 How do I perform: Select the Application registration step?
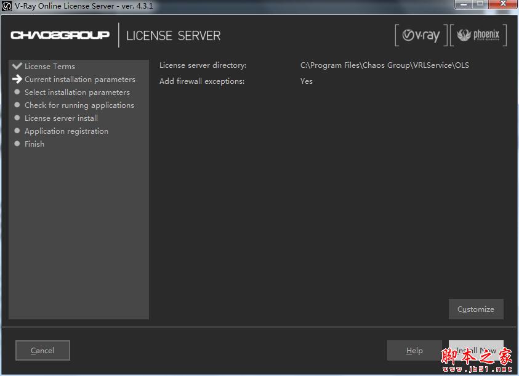[x=66, y=131]
